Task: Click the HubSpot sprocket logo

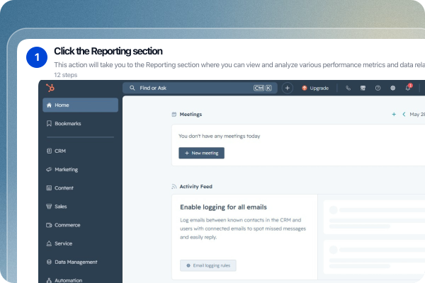Action: 50,88
